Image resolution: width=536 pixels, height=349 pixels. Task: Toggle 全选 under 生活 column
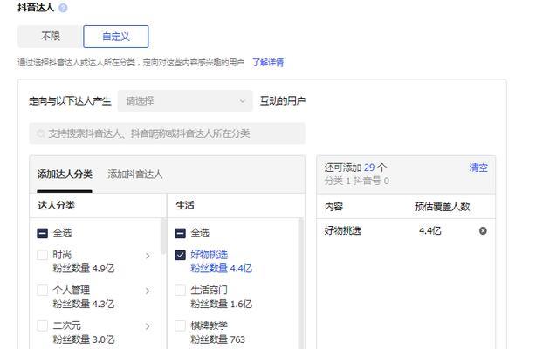pyautogui.click(x=180, y=234)
